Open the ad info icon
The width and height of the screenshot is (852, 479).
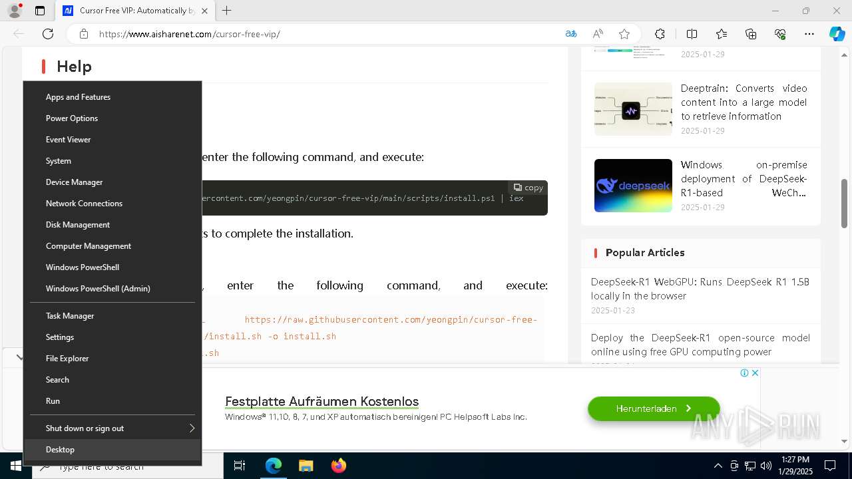745,373
